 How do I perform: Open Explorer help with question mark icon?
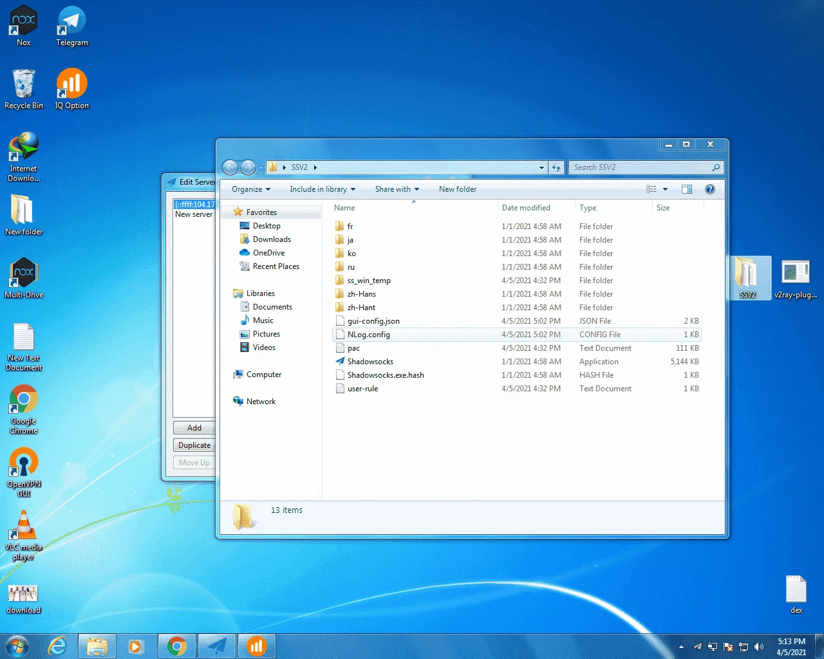point(710,189)
